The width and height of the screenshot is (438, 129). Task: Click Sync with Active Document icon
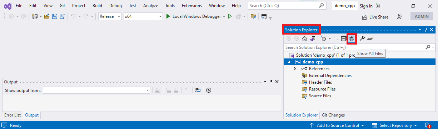[336, 38]
